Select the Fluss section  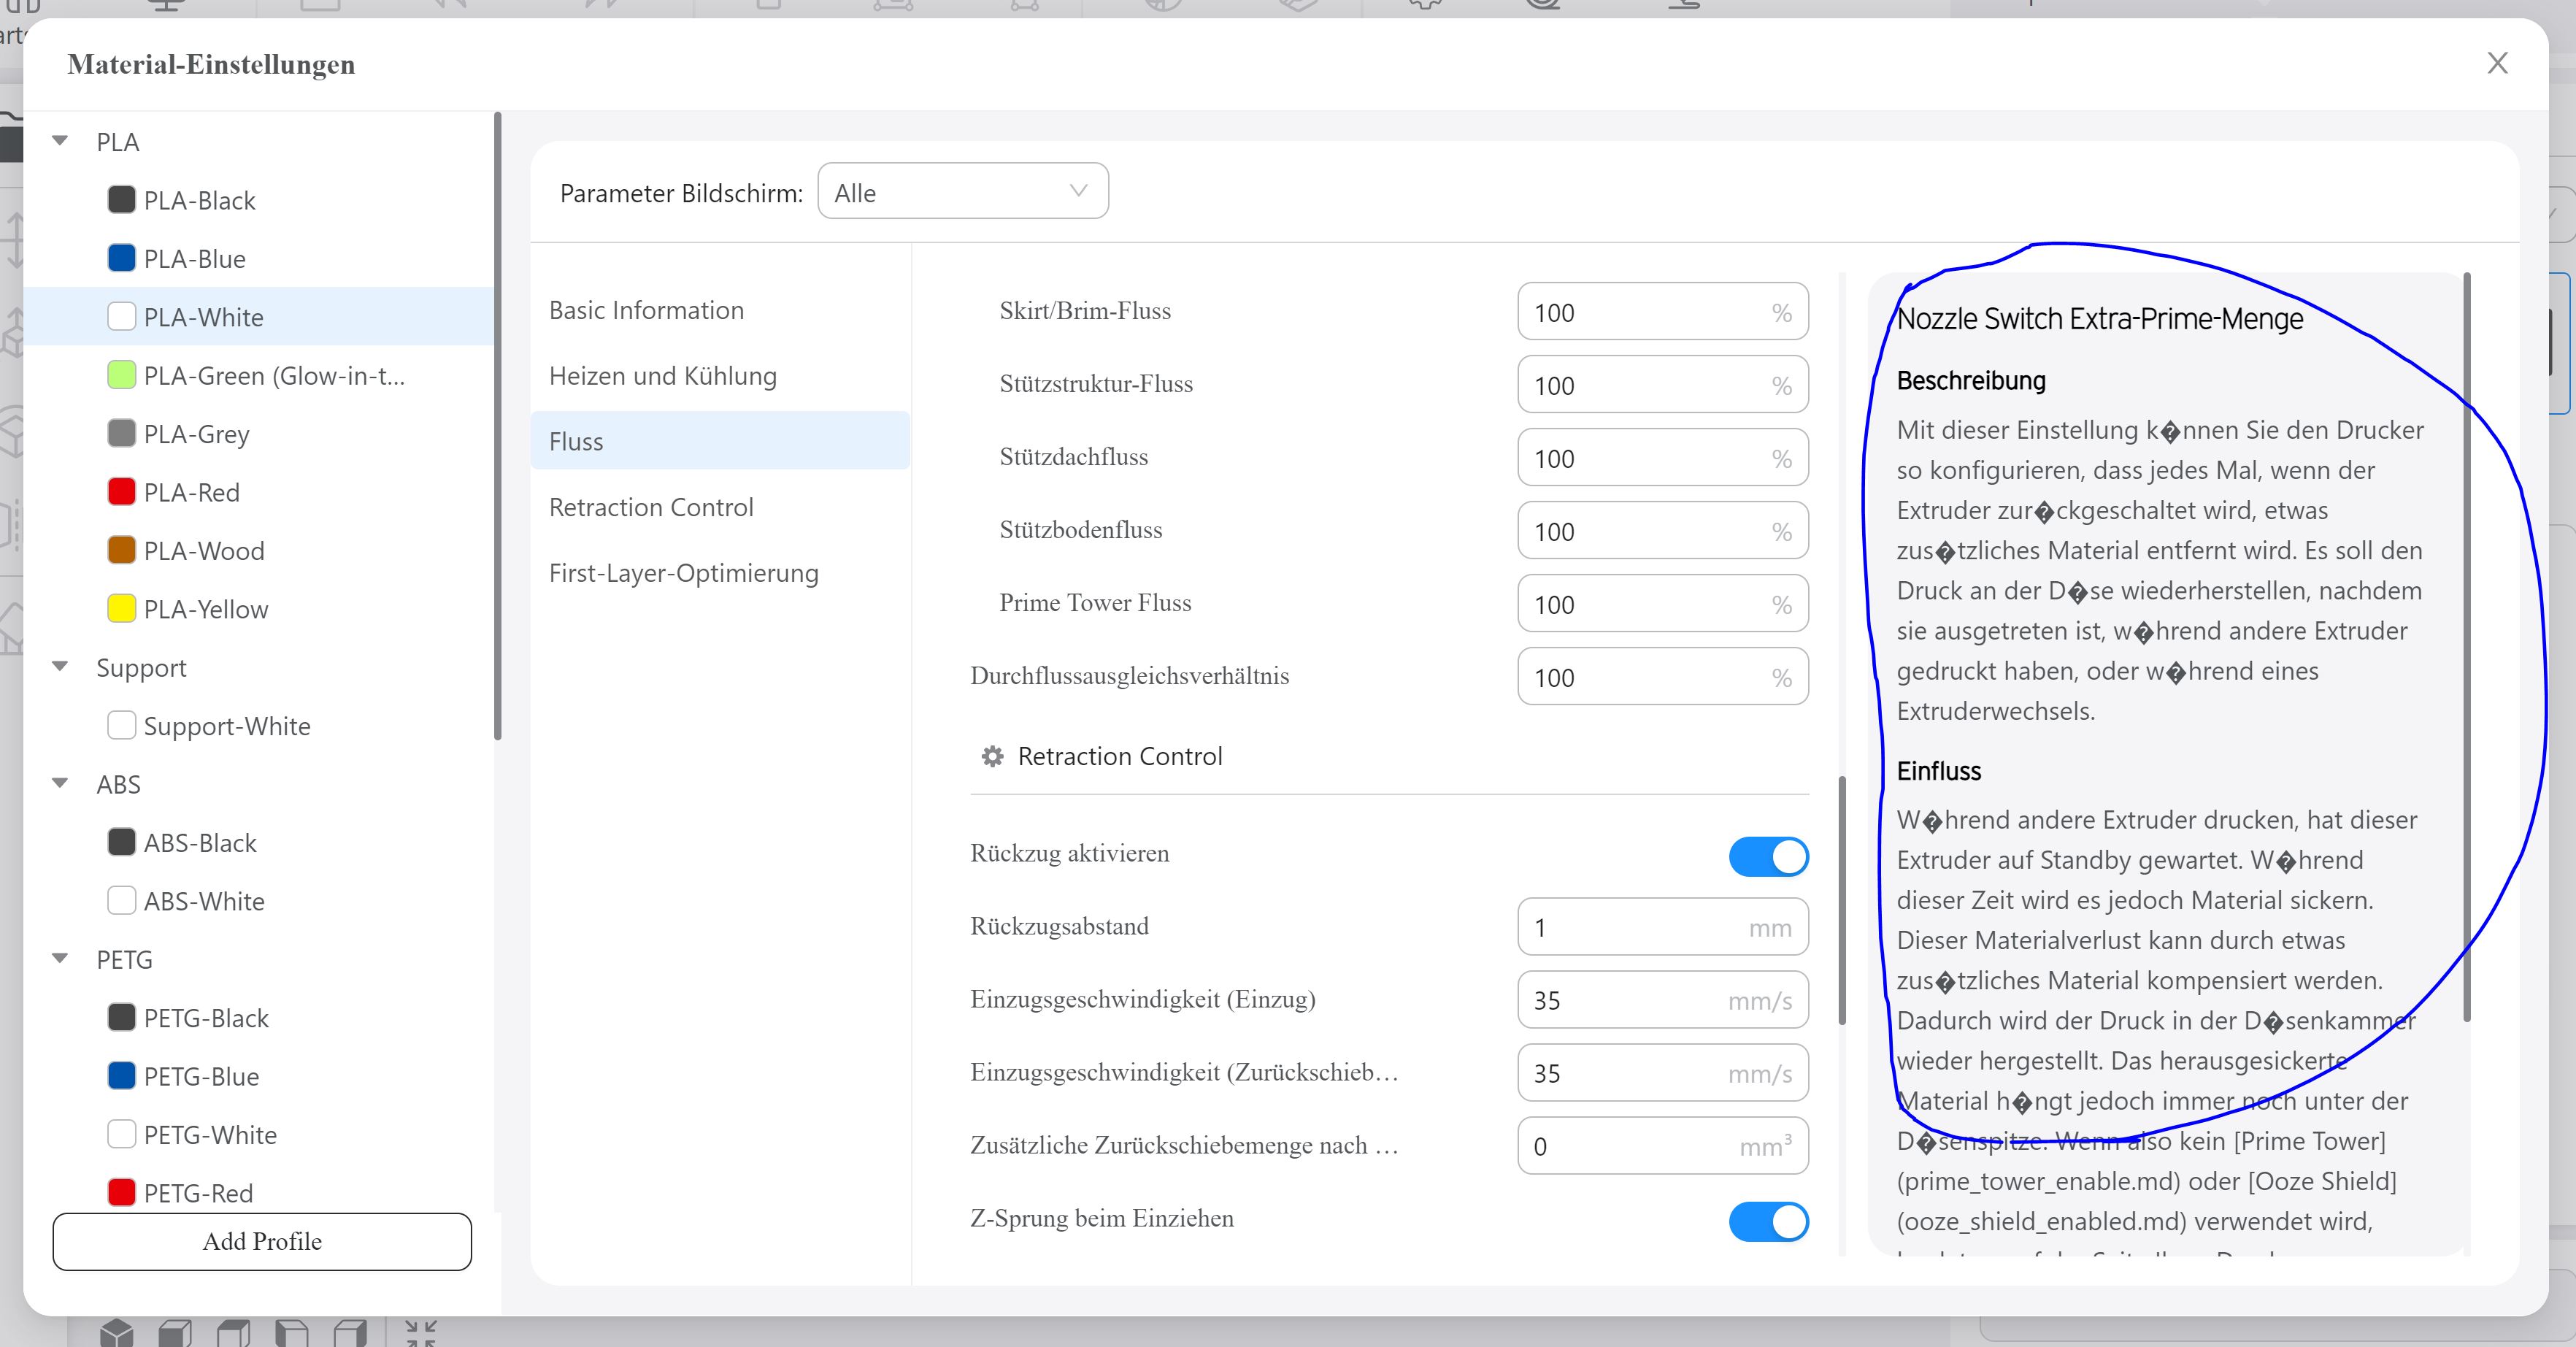pyautogui.click(x=720, y=441)
